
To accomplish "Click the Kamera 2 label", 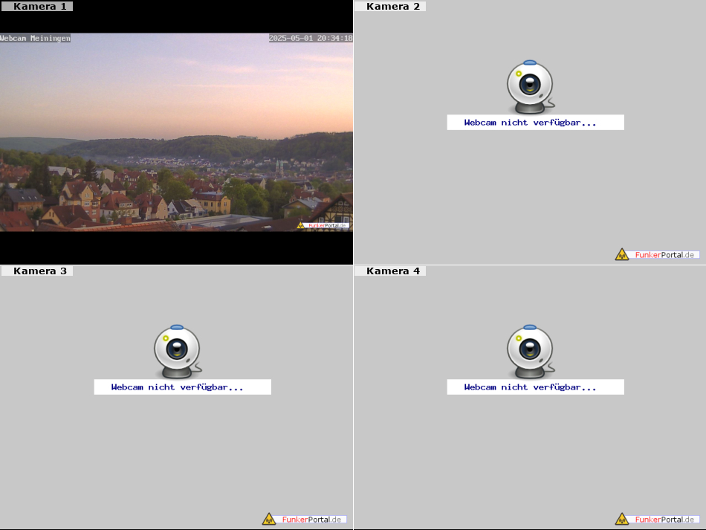I will (390, 6).
